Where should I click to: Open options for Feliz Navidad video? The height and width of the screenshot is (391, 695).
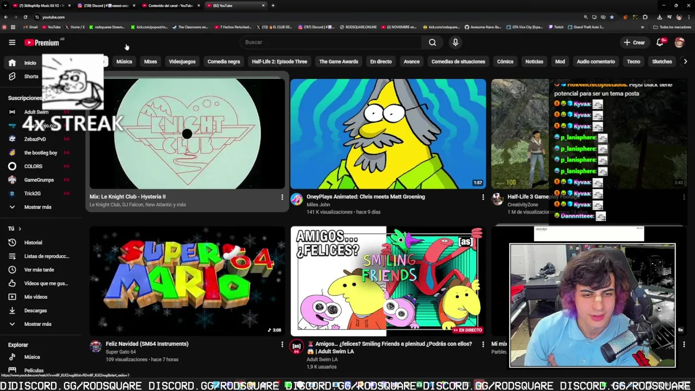[x=282, y=344]
